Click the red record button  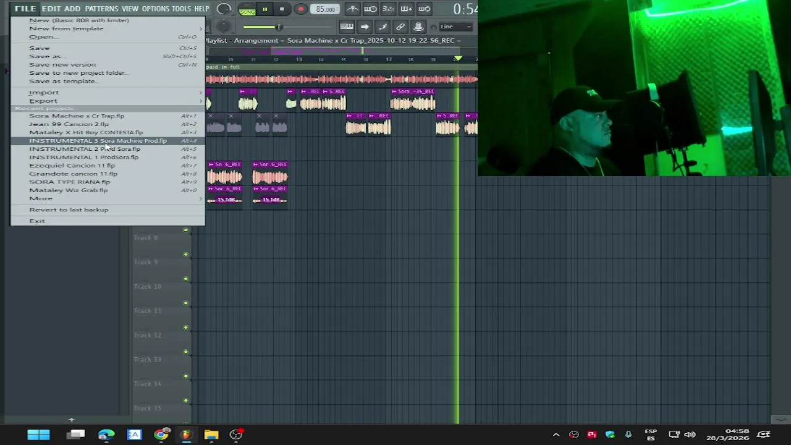pos(301,9)
